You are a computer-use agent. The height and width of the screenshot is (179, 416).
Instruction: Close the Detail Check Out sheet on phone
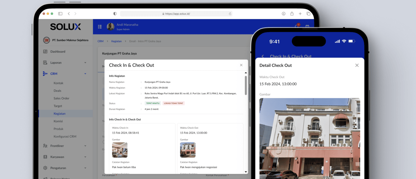point(357,65)
